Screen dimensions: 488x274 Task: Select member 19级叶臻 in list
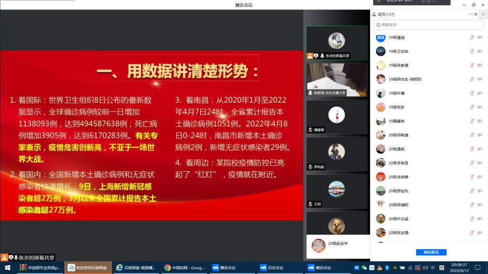428,93
